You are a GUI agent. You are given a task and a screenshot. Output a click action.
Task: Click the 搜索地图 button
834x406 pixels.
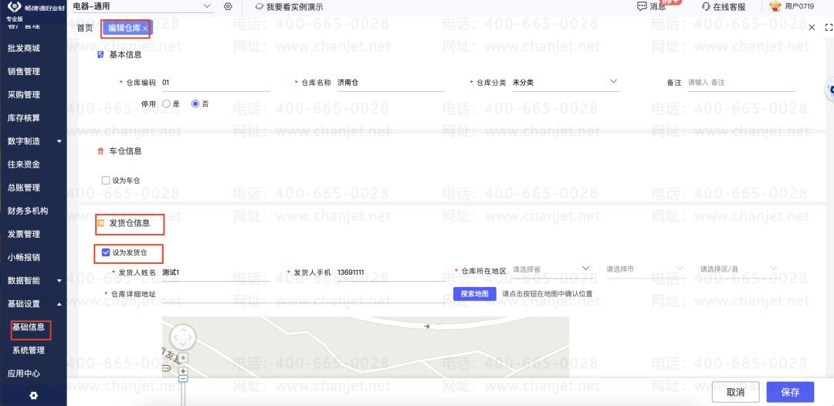[474, 293]
